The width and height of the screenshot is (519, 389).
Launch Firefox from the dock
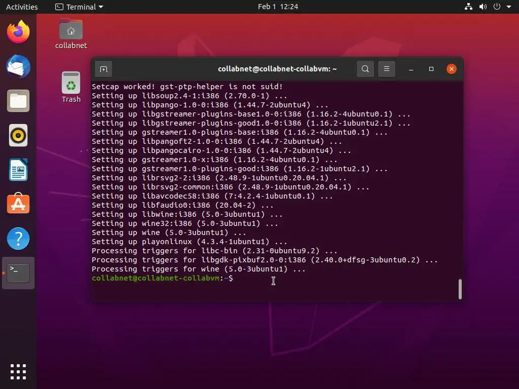(x=18, y=32)
